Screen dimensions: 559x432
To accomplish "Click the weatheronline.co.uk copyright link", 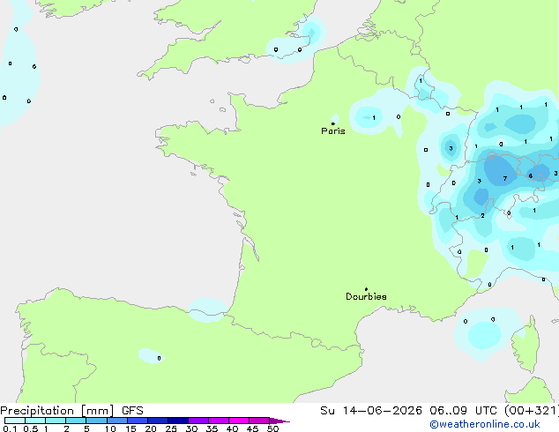I will point(485,424).
